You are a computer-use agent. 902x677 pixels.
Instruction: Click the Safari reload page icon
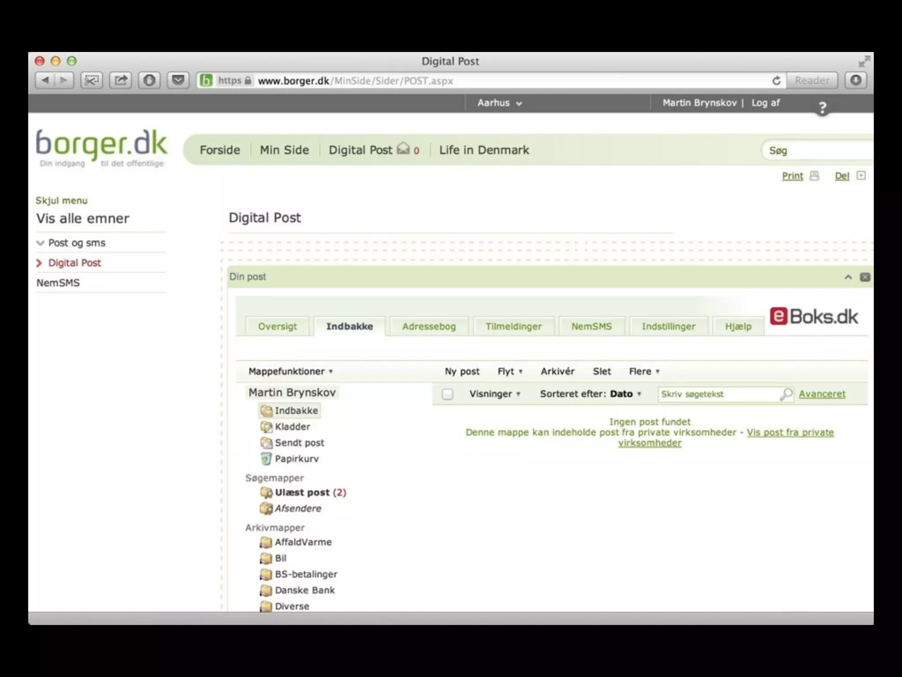coord(776,81)
